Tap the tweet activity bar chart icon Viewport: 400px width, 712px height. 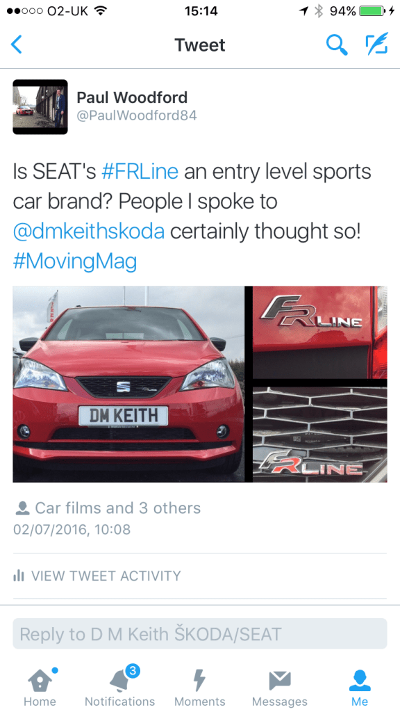pyautogui.click(x=19, y=576)
